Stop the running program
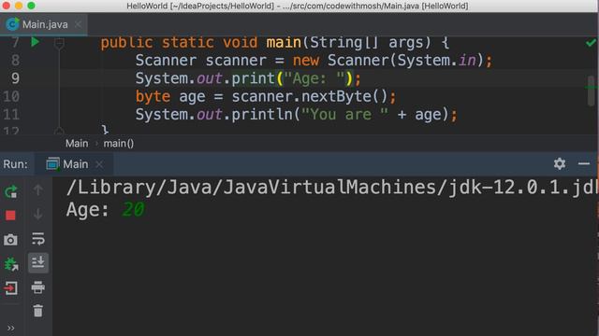The image size is (599, 336). (10, 216)
